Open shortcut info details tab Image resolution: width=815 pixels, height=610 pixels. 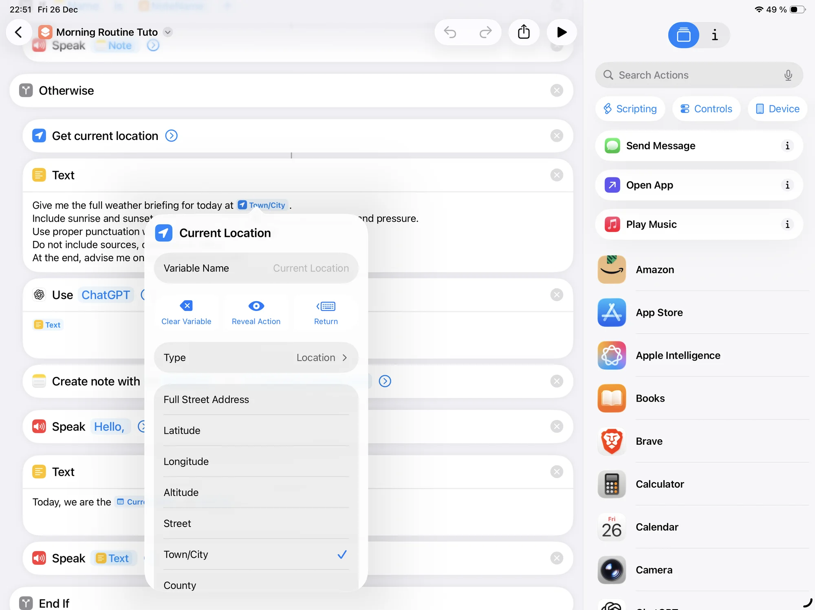[x=715, y=35]
